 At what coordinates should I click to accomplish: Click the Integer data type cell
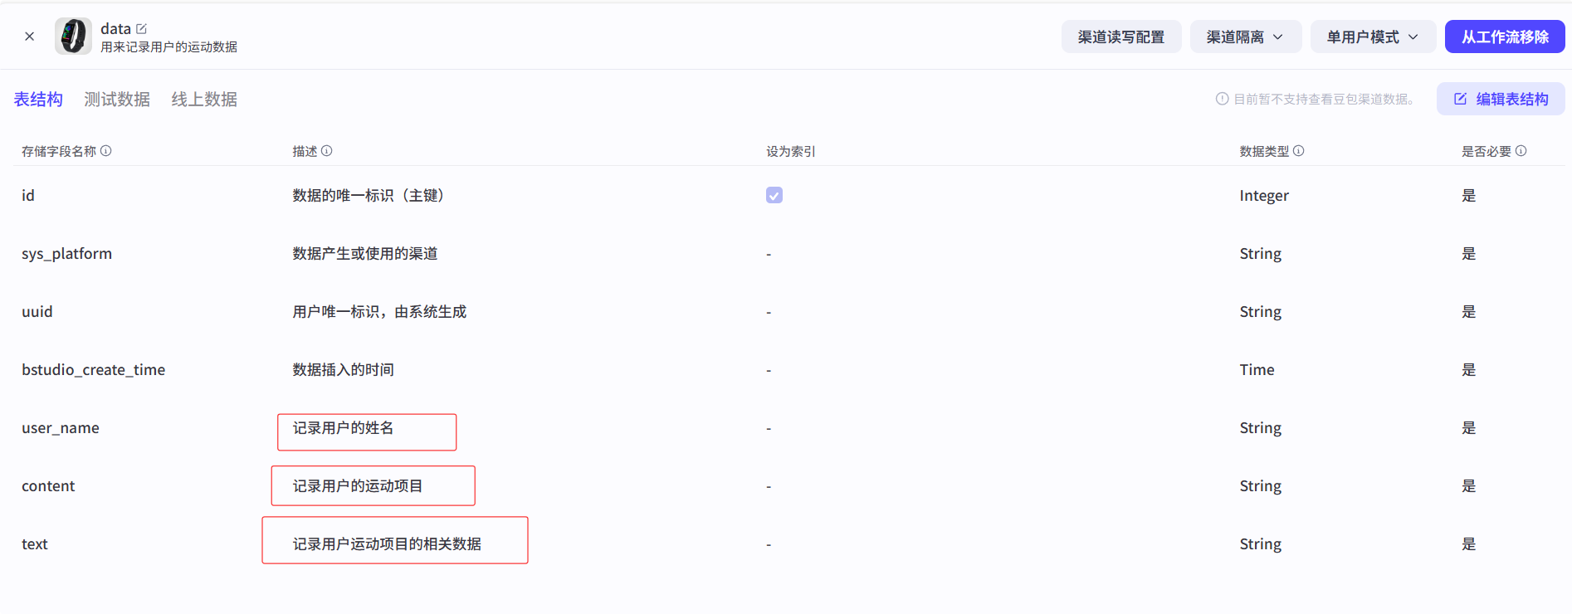tap(1264, 196)
